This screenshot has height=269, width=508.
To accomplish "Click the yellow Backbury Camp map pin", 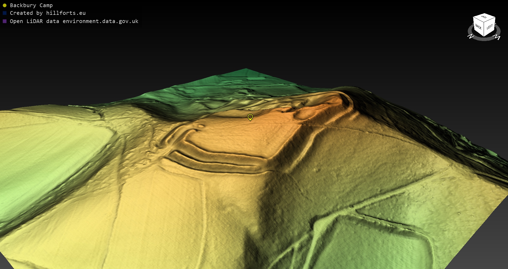I will [x=250, y=117].
